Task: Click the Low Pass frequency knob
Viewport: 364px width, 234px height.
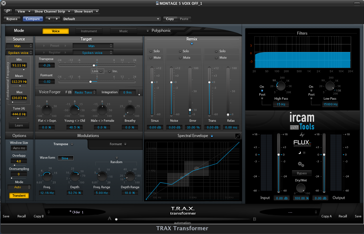Action: pyautogui.click(x=330, y=86)
